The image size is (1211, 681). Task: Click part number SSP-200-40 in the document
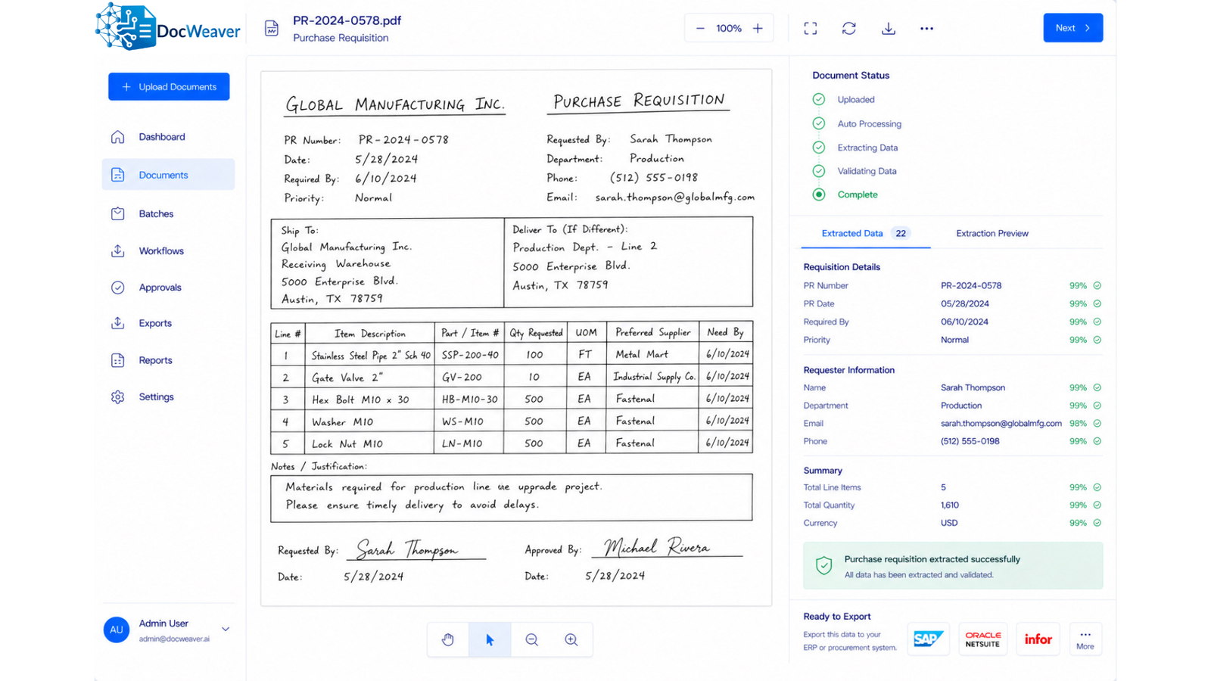click(470, 354)
